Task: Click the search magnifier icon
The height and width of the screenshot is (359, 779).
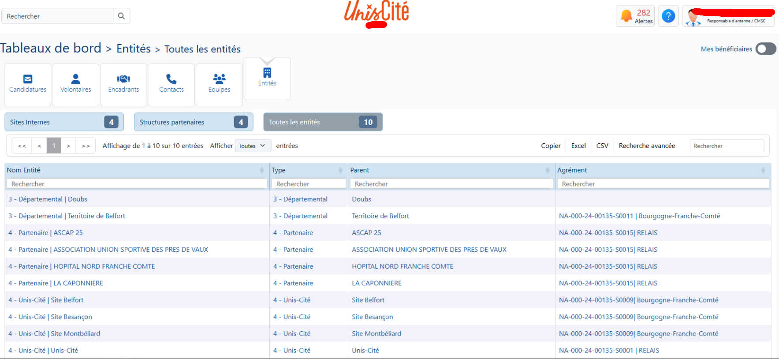Action: (x=121, y=16)
